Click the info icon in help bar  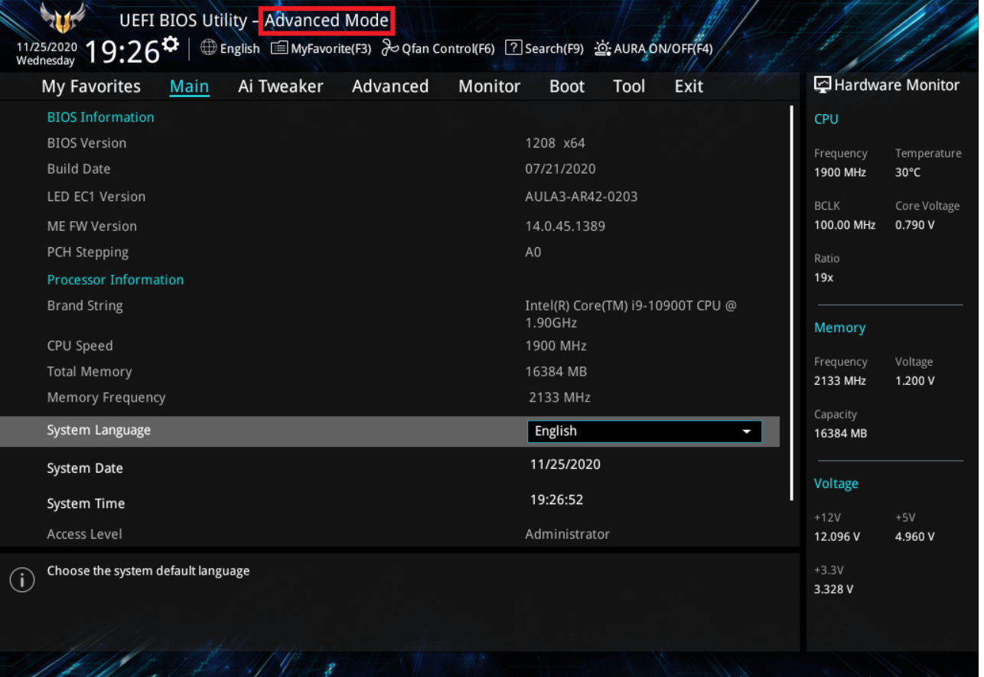point(22,580)
